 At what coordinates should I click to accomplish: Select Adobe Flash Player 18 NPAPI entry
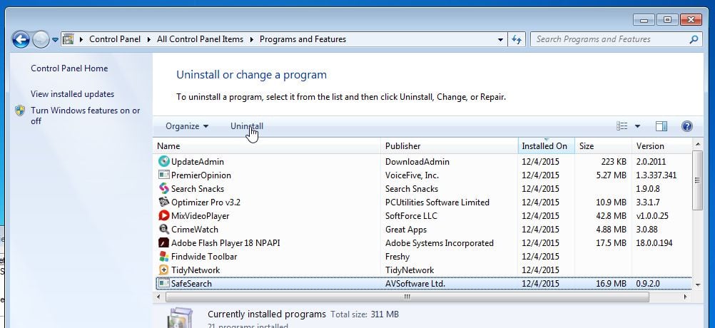[225, 243]
